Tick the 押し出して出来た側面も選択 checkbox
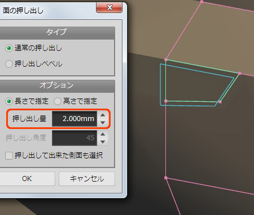This screenshot has height=215, width=254. pyautogui.click(x=9, y=156)
